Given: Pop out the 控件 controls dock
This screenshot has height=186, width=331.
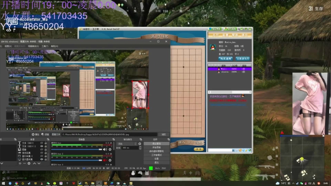Looking at the screenshot, I should tap(168, 139).
